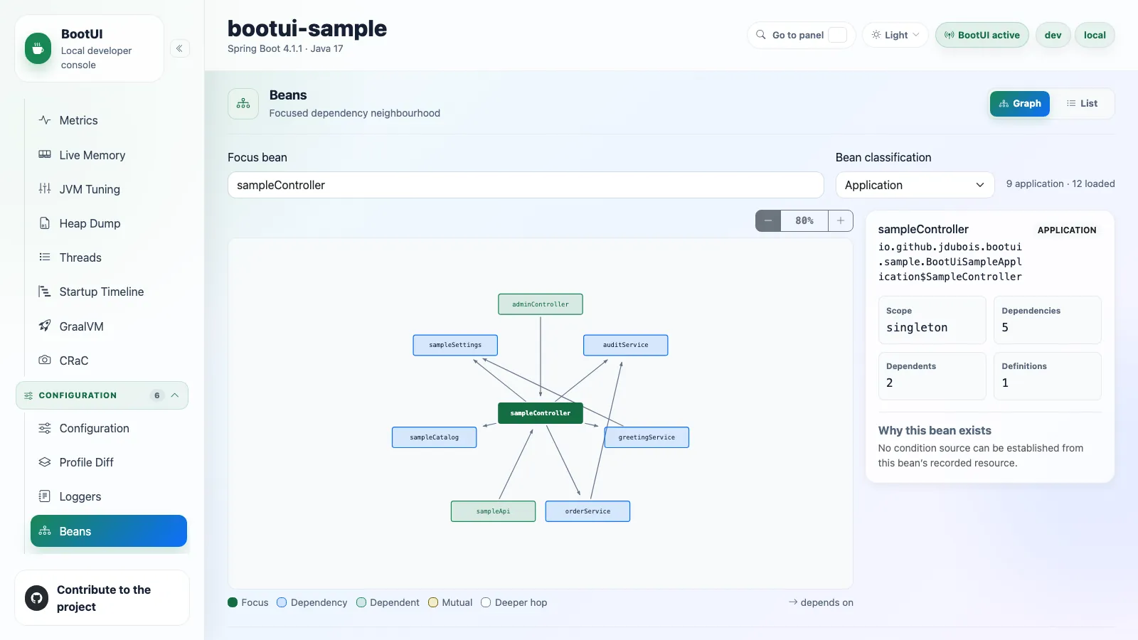
Task: Click the Threads list icon
Action: coord(45,257)
